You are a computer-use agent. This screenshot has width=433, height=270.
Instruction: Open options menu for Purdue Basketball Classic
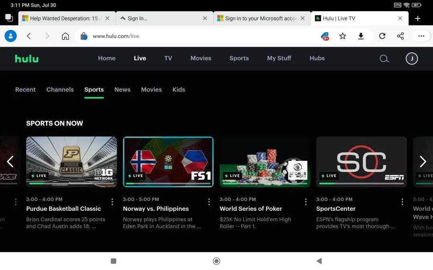point(112,202)
